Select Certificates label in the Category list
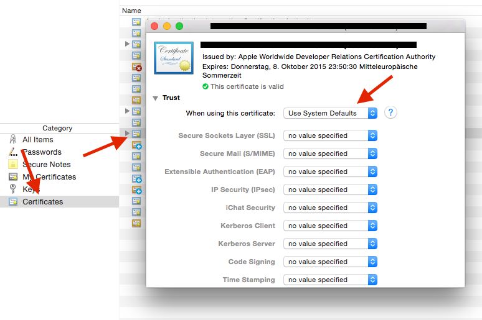The width and height of the screenshot is (482, 320). 43,201
